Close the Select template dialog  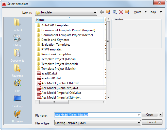click(159, 3)
